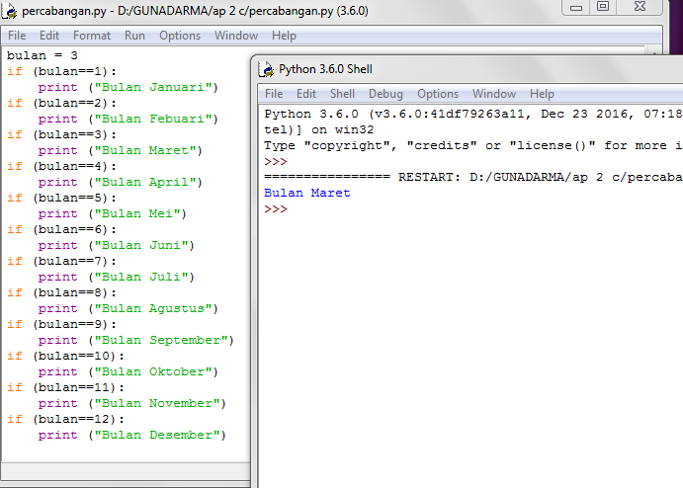The height and width of the screenshot is (488, 683).
Task: Click the print "Bulan Juni" line
Action: (117, 246)
